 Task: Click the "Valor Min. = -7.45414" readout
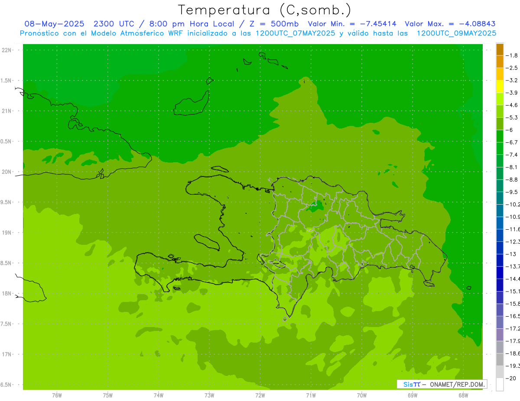[351, 24]
